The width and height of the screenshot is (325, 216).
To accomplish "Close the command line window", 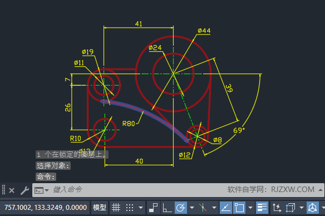I will pos(12,190).
